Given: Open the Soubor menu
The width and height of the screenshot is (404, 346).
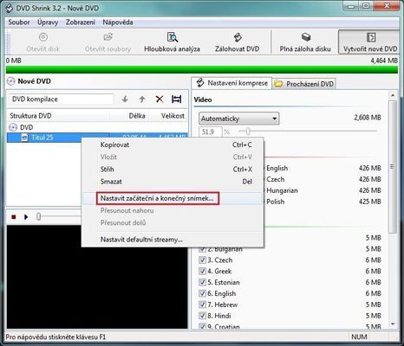Looking at the screenshot, I should (19, 22).
